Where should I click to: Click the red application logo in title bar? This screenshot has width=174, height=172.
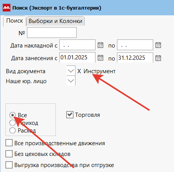pos(7,8)
